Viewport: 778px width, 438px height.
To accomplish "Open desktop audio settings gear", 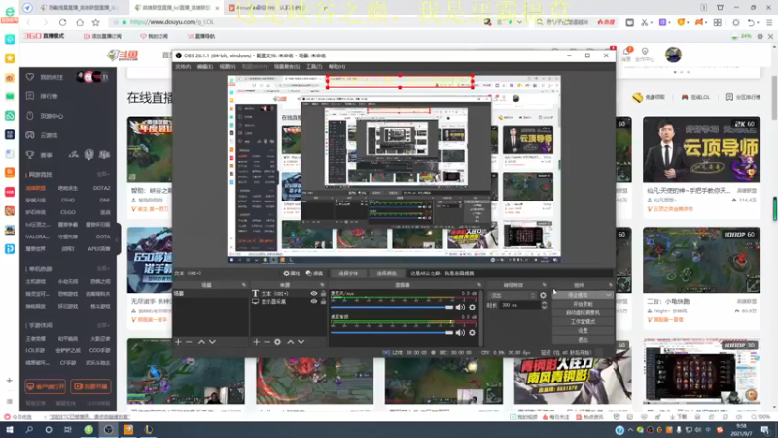I will tap(473, 332).
